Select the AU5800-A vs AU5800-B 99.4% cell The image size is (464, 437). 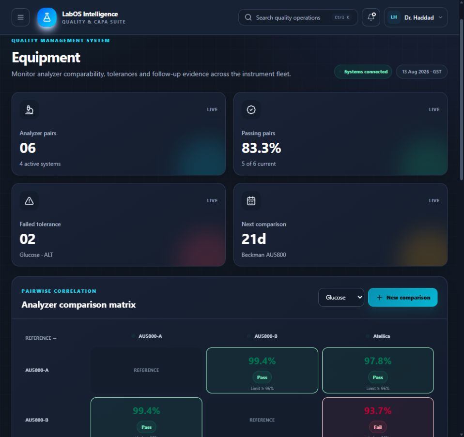click(262, 371)
